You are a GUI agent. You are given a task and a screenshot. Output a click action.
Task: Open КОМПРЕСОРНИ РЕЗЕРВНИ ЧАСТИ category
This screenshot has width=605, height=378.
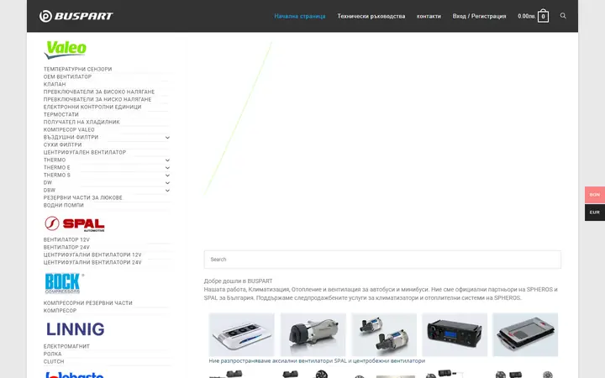(x=87, y=302)
